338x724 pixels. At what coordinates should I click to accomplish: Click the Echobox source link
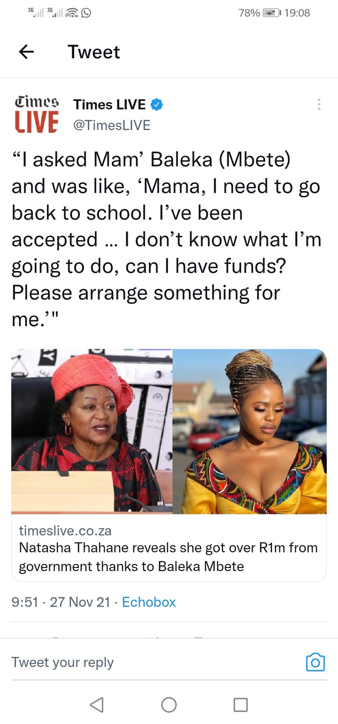(149, 602)
